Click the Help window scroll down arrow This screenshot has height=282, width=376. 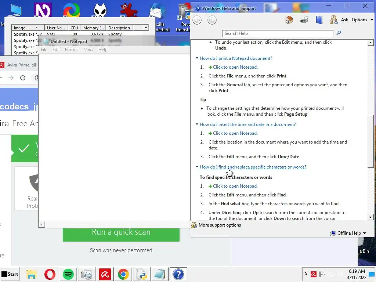click(370, 217)
